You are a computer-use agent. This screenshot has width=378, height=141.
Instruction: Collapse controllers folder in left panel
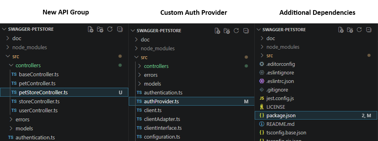[11, 65]
